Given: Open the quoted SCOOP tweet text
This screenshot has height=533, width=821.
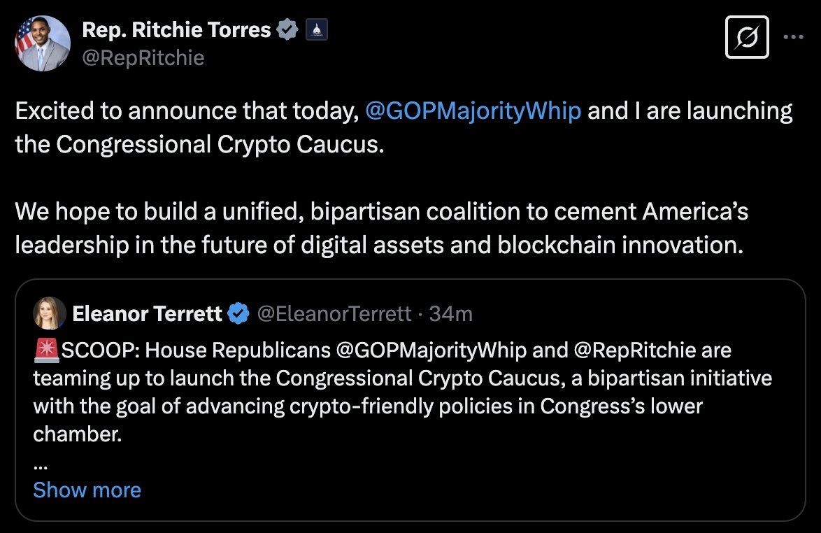Looking at the screenshot, I should 402,392.
